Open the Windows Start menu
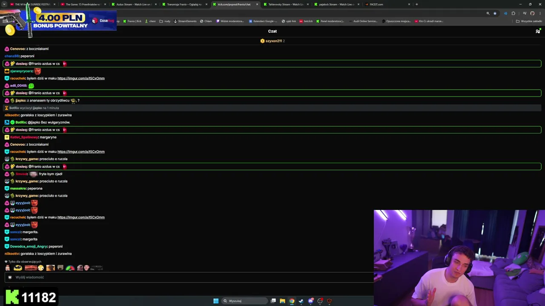This screenshot has height=306, width=545. click(x=216, y=301)
